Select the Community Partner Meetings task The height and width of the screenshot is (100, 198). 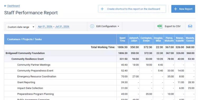click(x=34, y=65)
